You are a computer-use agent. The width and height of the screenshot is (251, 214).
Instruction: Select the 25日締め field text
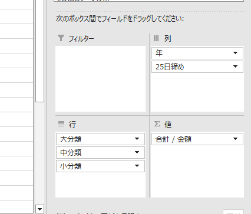tap(170, 67)
